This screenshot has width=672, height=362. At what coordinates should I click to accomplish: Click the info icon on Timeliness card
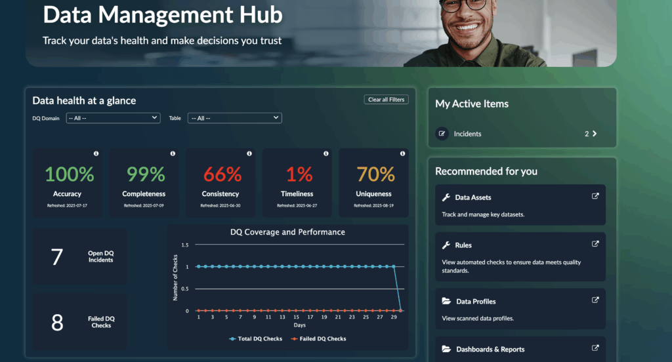coord(326,153)
